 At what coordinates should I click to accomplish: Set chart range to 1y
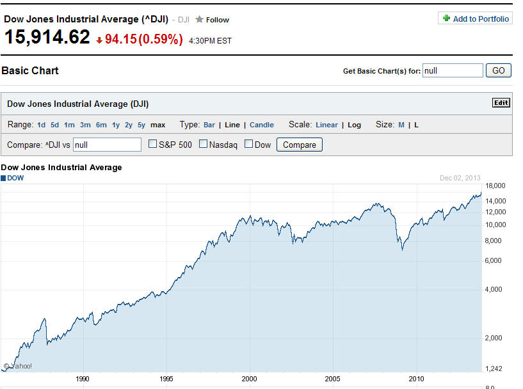[116, 125]
